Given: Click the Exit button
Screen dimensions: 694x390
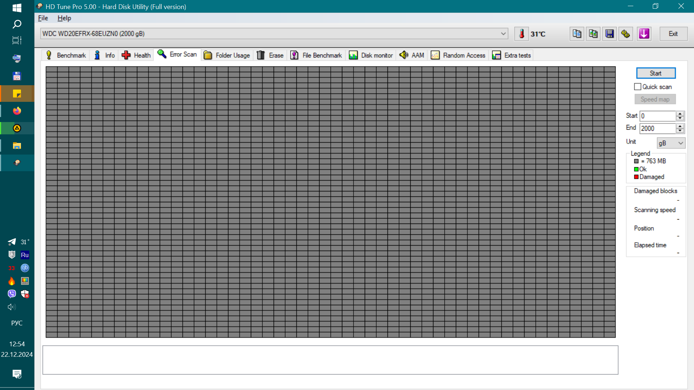Looking at the screenshot, I should point(673,34).
